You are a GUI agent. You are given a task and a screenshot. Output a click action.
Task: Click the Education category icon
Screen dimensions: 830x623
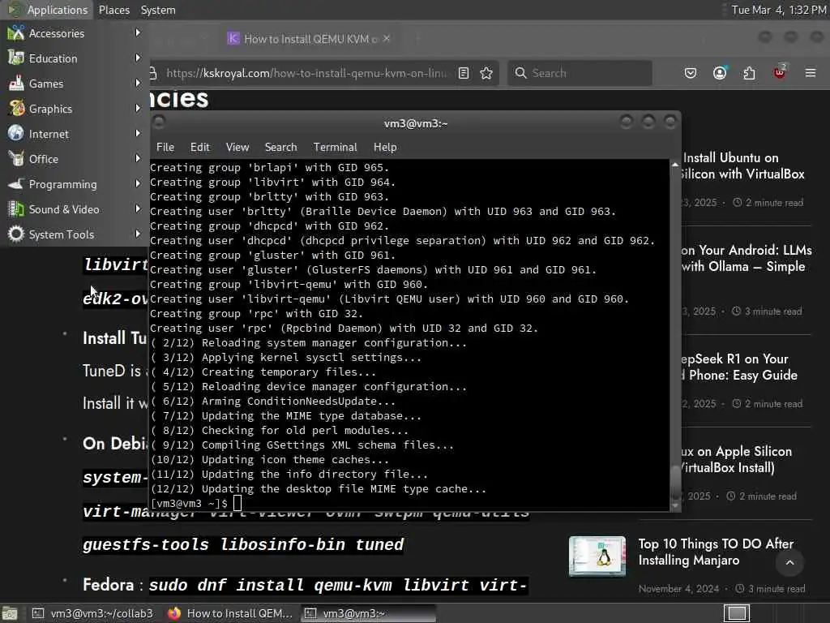point(16,58)
